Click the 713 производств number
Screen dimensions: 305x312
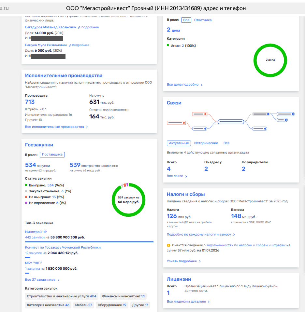coord(30,102)
